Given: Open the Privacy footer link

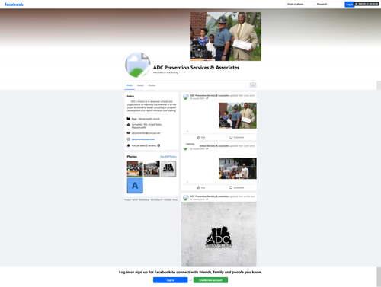Looking at the screenshot, I should [128, 200].
